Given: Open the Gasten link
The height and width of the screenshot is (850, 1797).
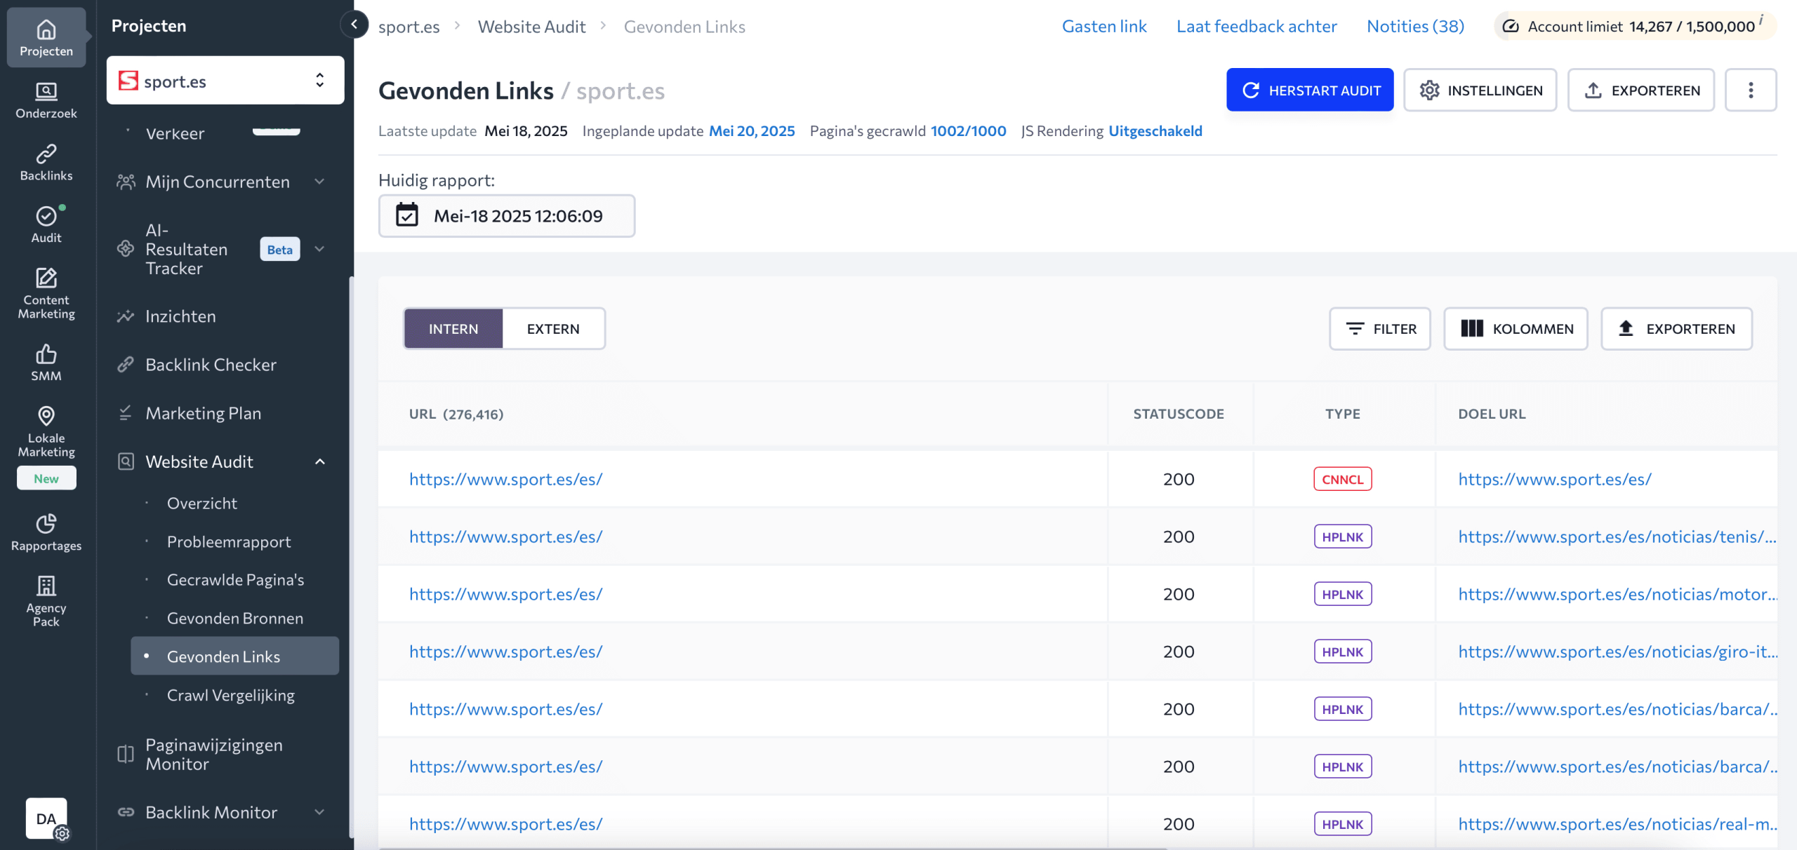Looking at the screenshot, I should click(x=1104, y=26).
